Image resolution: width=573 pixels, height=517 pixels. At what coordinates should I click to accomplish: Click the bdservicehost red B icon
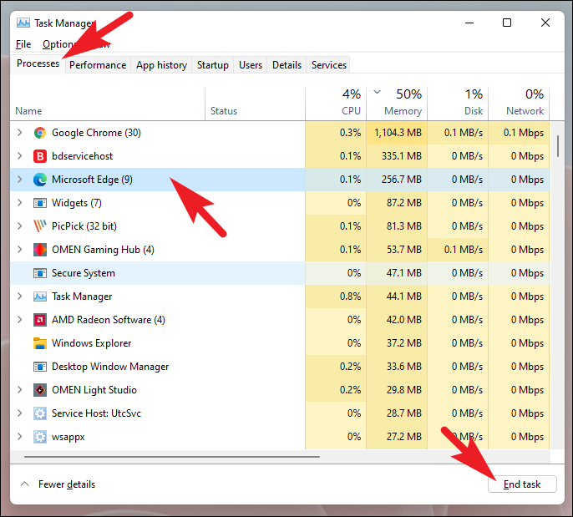(40, 156)
